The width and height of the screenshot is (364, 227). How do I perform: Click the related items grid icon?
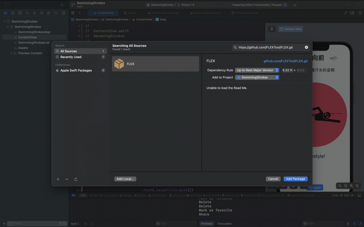[73, 13]
